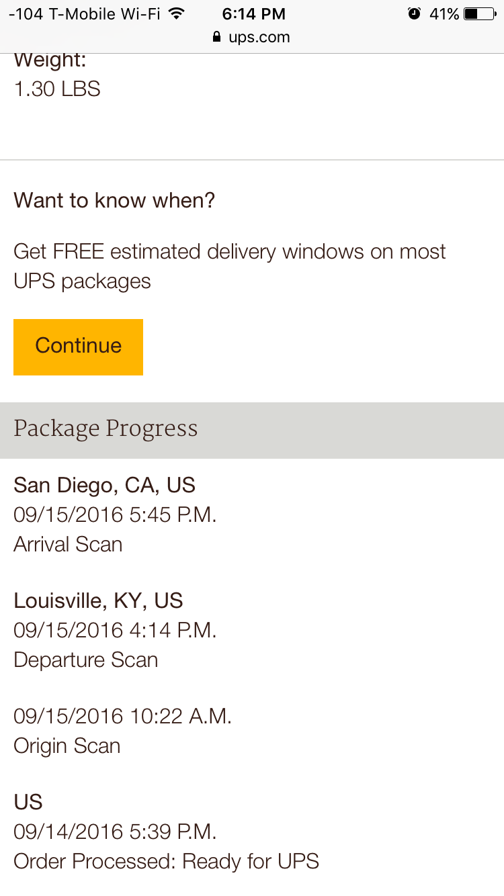Screen dimensions: 504x896
Task: Select the San Diego, CA, US entry
Action: pos(104,485)
